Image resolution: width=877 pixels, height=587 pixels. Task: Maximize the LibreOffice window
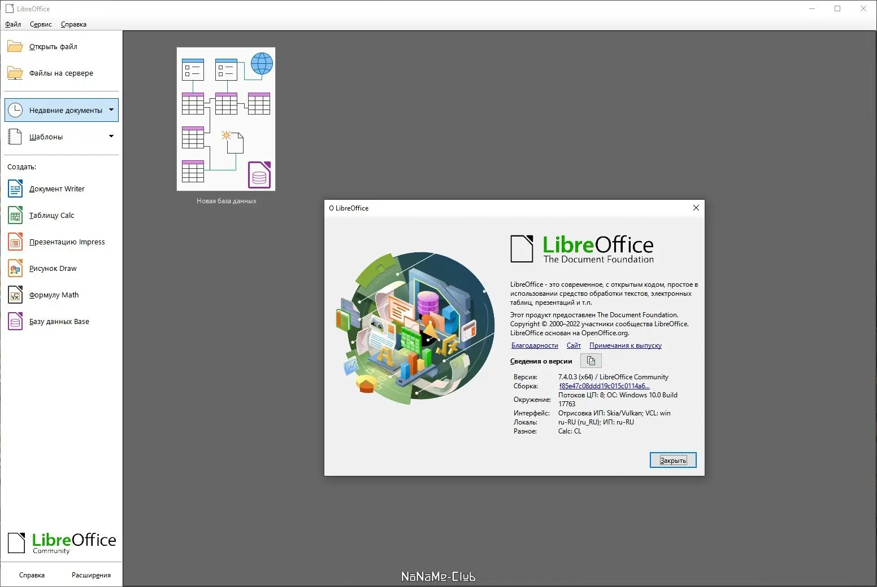pyautogui.click(x=837, y=8)
